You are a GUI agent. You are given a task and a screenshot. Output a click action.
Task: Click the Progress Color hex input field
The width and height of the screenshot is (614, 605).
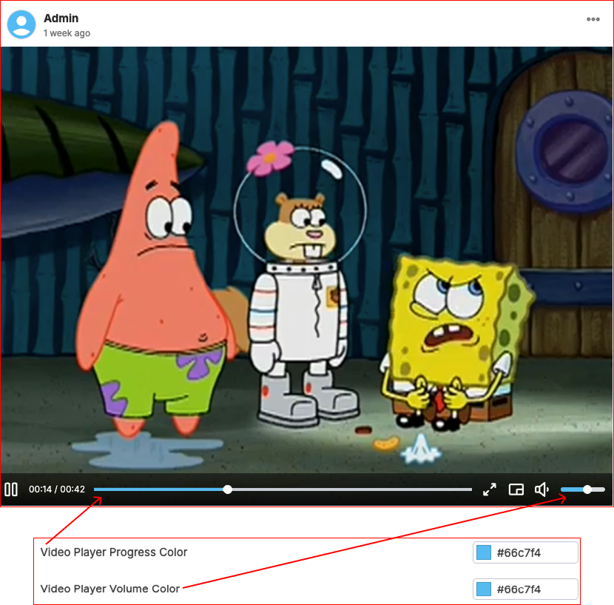click(x=533, y=552)
